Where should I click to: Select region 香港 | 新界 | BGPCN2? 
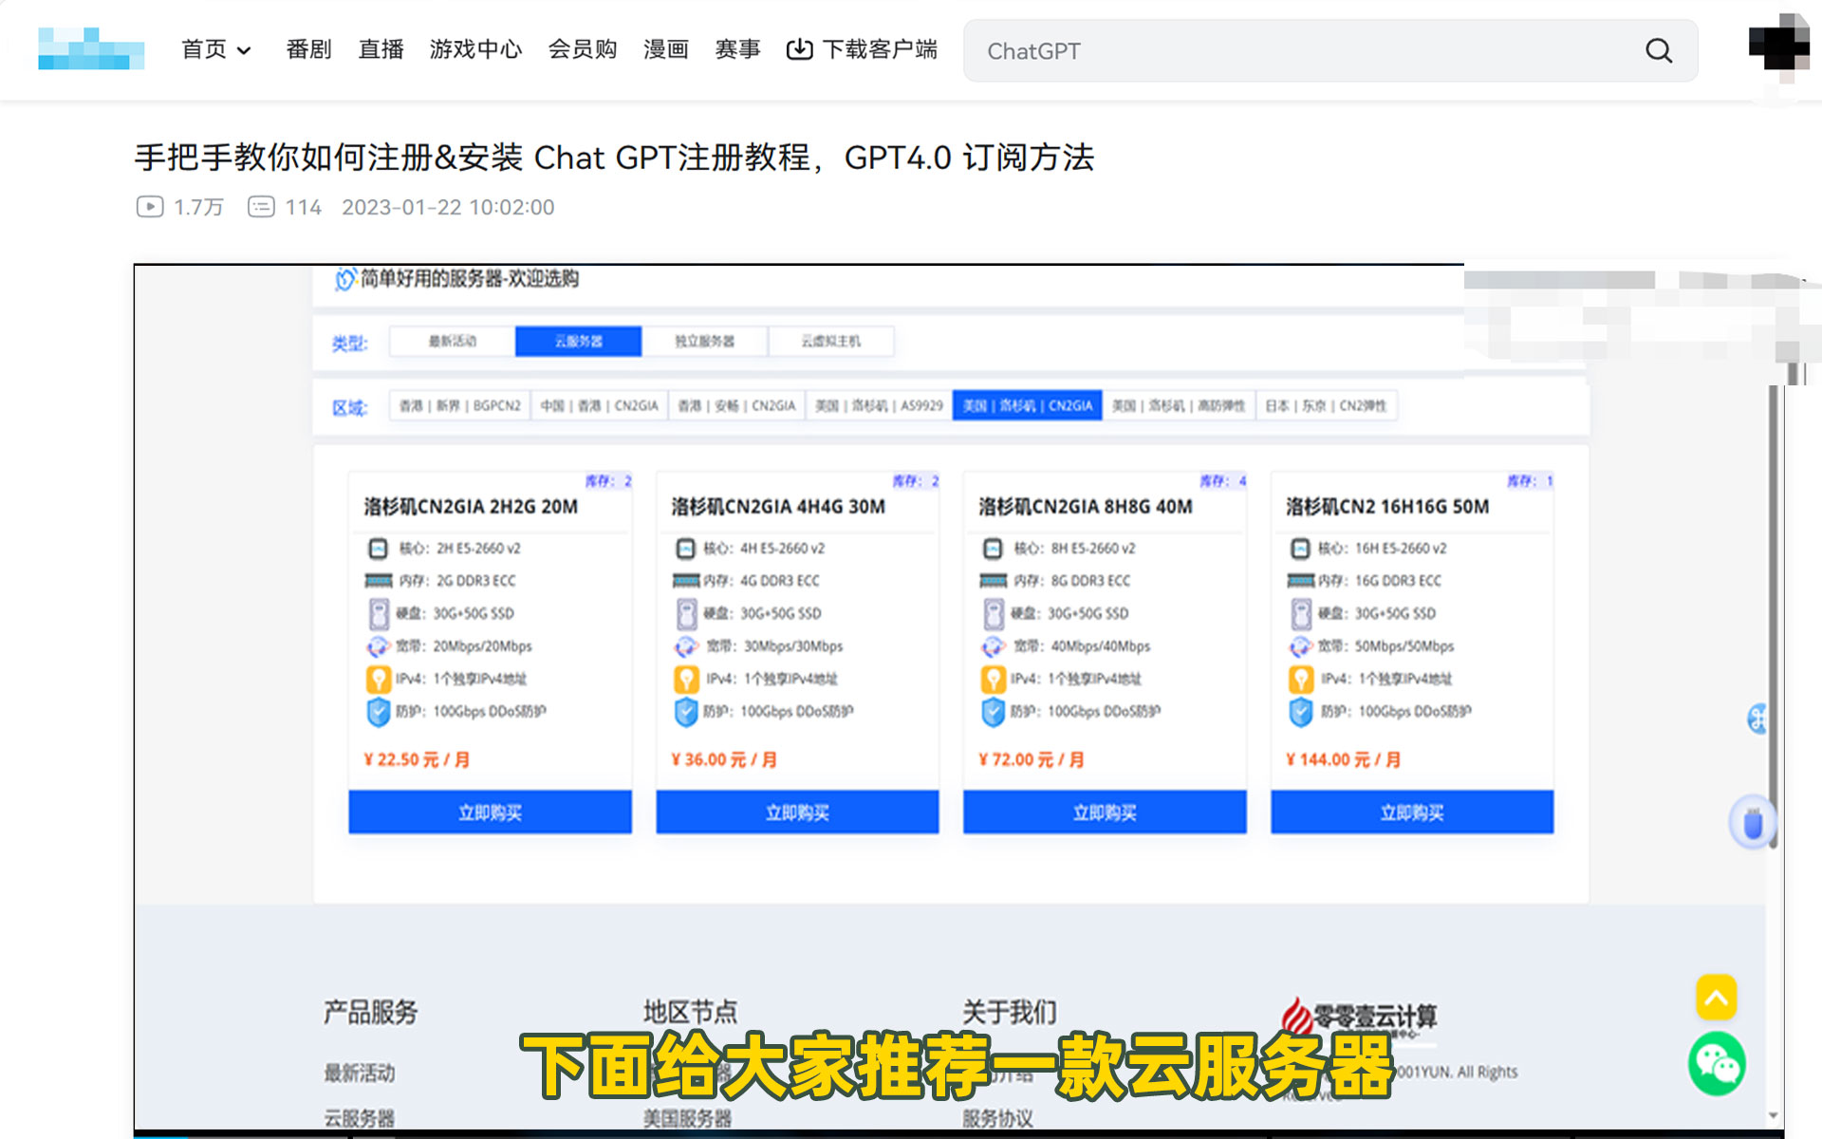coord(459,405)
